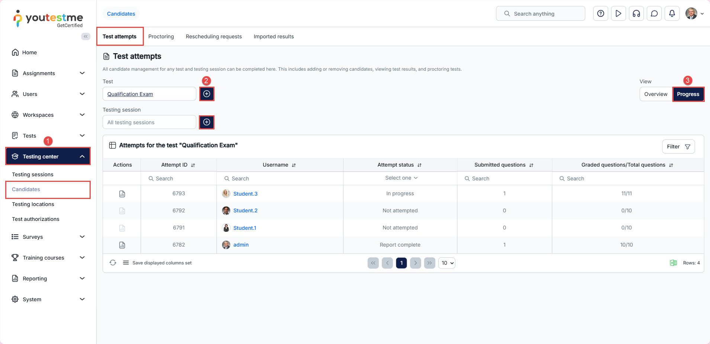
Task: Open notifications bell icon
Action: (x=672, y=14)
